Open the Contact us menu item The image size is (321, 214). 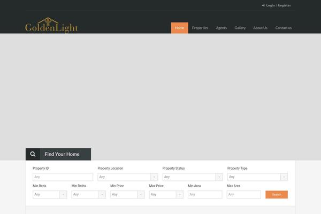pos(284,28)
